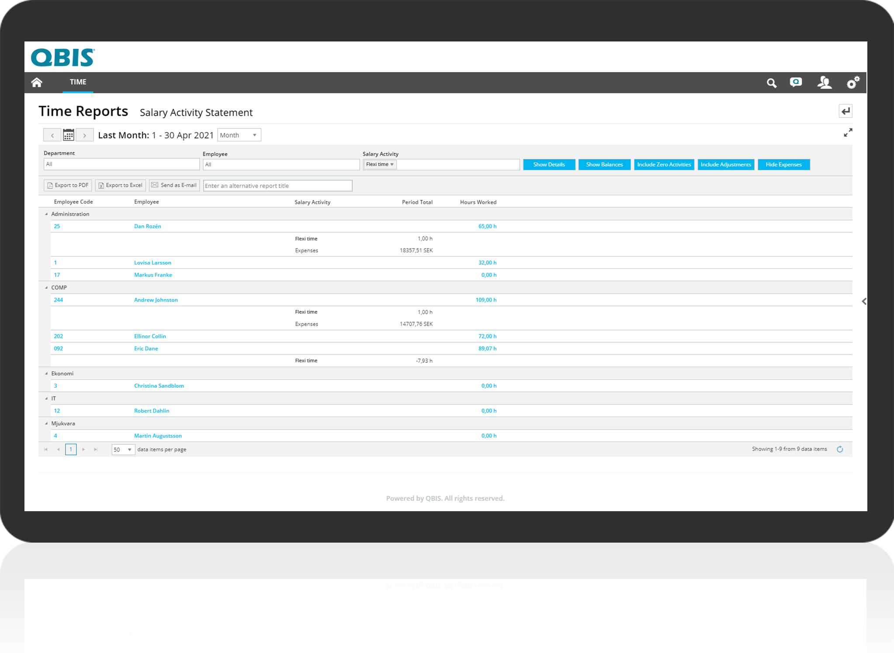Open the TIME tab
The width and height of the screenshot is (894, 664).
78,82
